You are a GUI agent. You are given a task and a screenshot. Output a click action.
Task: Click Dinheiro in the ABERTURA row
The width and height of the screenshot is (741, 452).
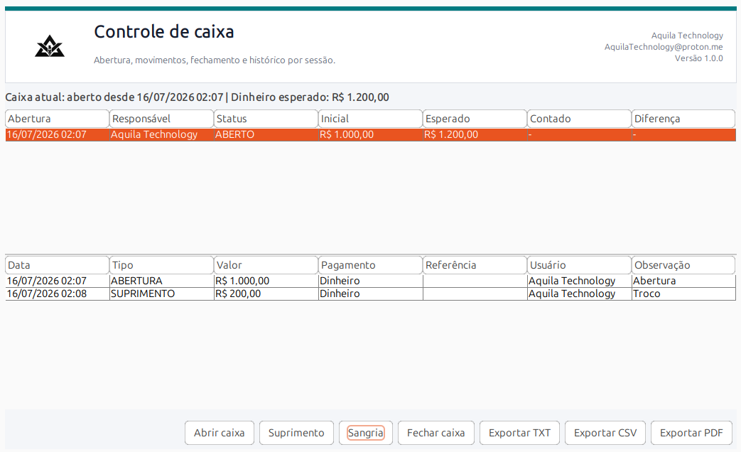(371, 281)
